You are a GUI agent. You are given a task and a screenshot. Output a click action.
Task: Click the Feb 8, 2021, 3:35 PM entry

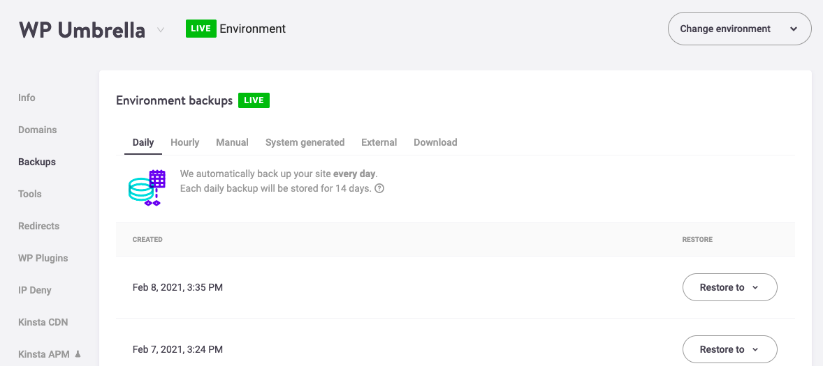(x=178, y=287)
